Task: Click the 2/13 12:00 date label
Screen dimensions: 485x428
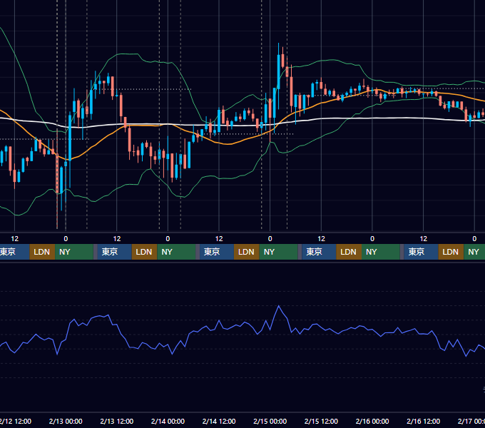Action: pyautogui.click(x=116, y=421)
